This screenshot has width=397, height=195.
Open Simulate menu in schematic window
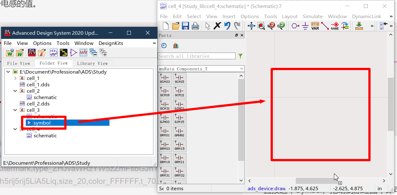coord(313,16)
